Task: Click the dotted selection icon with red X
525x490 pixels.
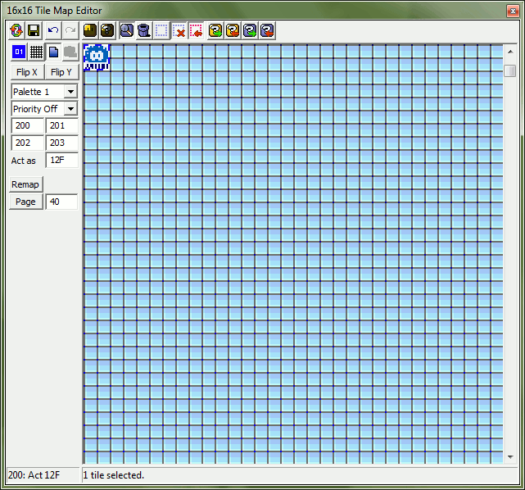Action: pyautogui.click(x=179, y=31)
